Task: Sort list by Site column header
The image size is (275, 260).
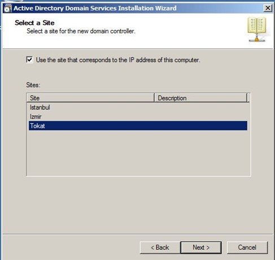Action: (x=90, y=98)
